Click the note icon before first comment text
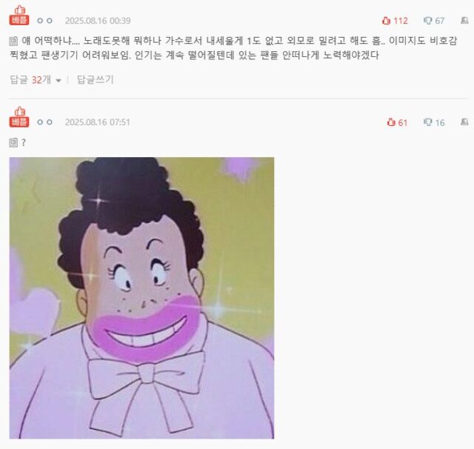Viewport: 474px width, 449px height. (13, 41)
